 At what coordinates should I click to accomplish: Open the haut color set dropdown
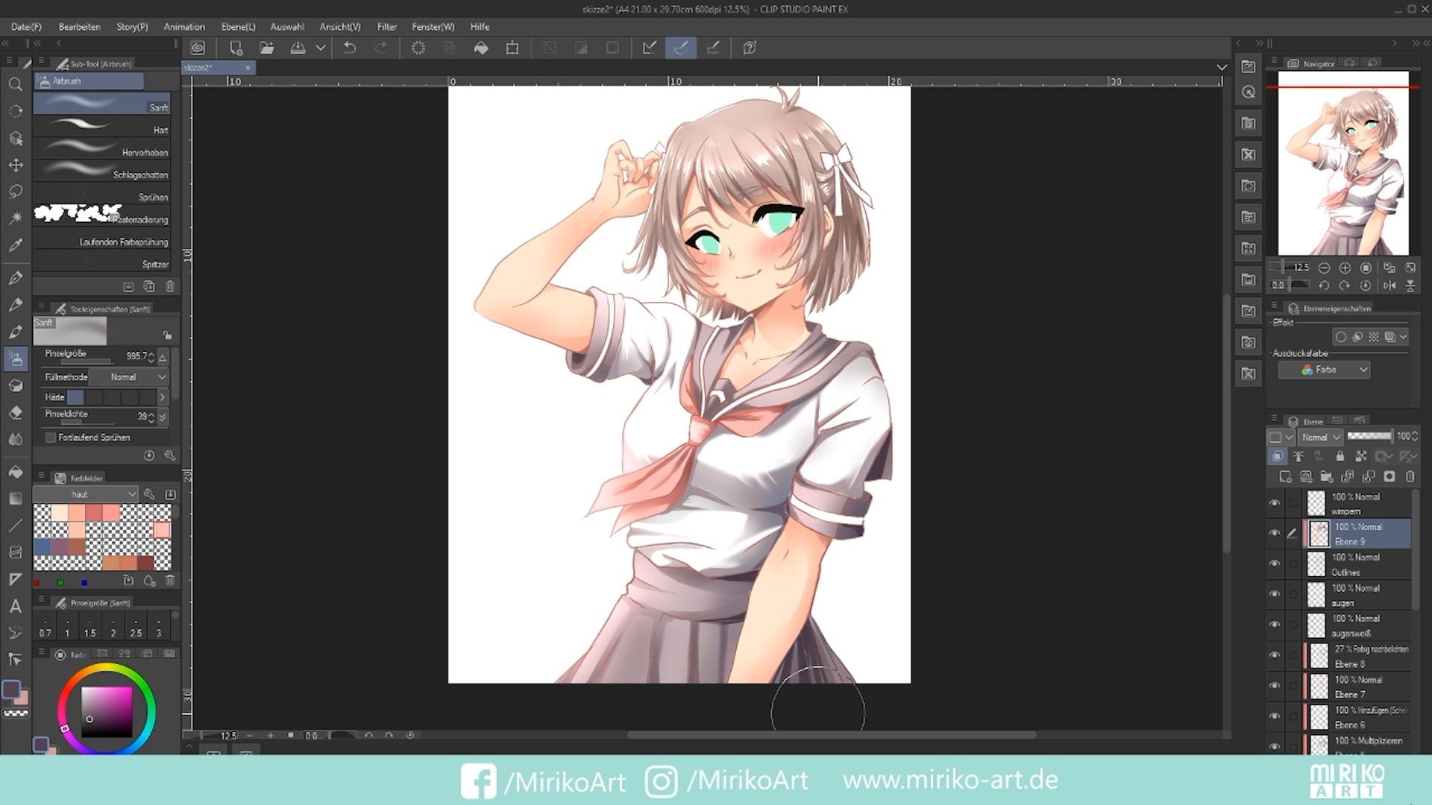[x=86, y=494]
